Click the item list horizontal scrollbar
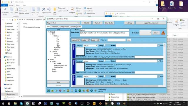This screenshot has height=106, width=188. tap(117, 86)
